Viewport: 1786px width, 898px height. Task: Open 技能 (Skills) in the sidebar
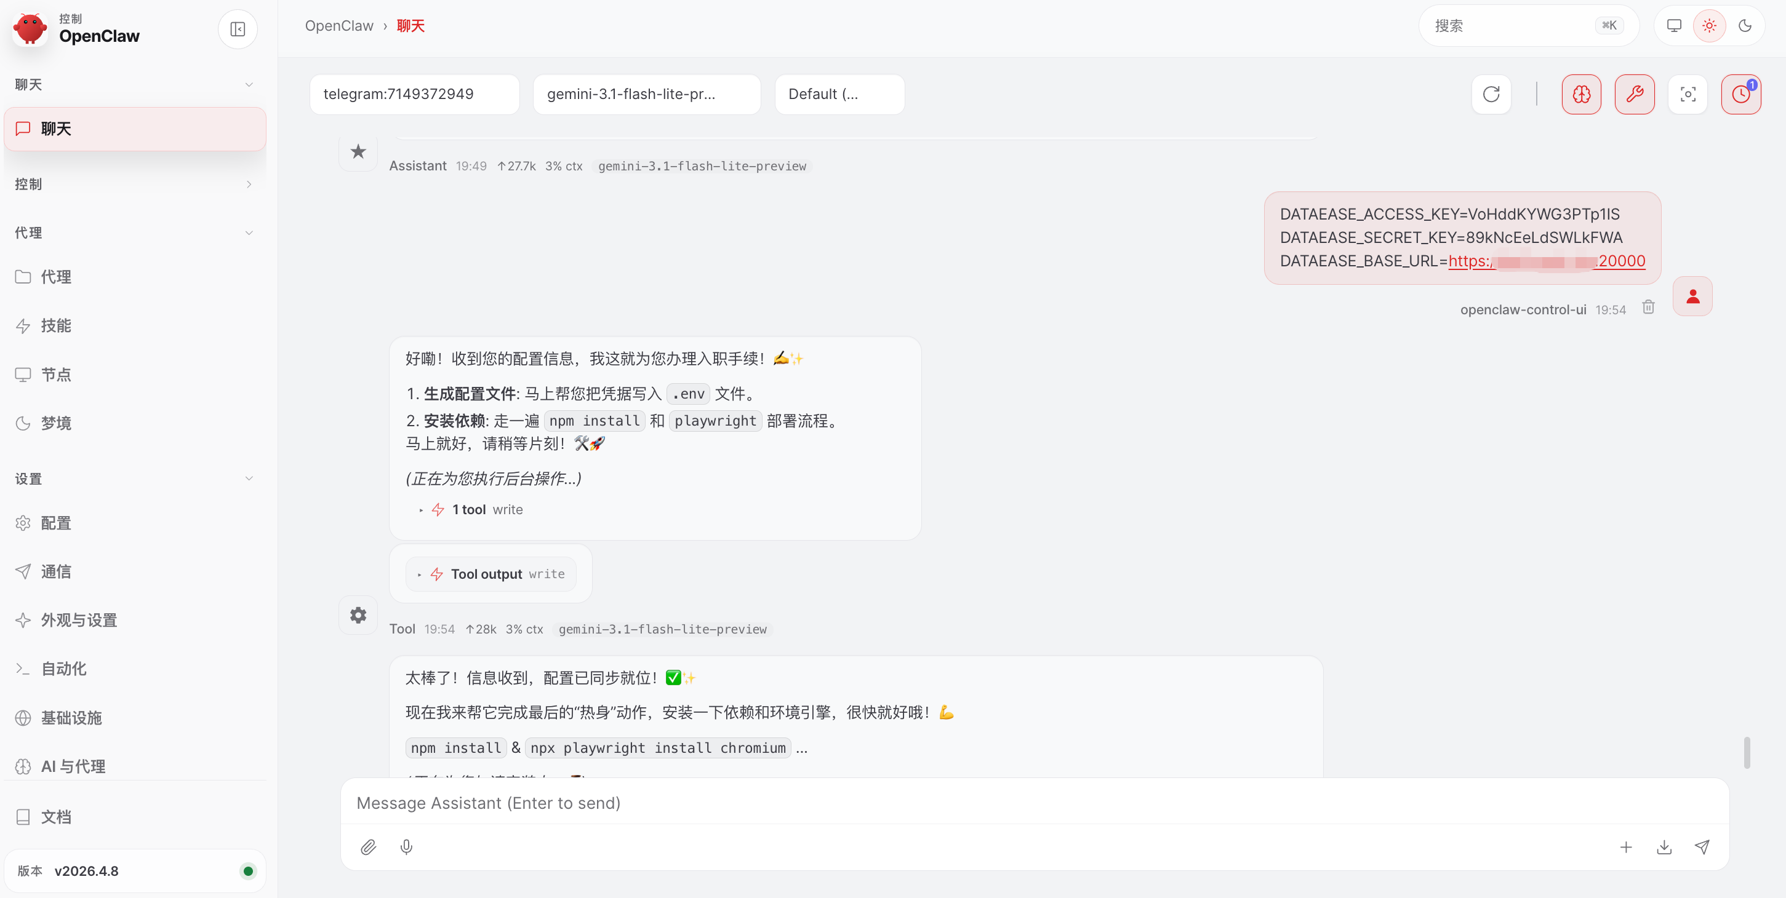55,325
